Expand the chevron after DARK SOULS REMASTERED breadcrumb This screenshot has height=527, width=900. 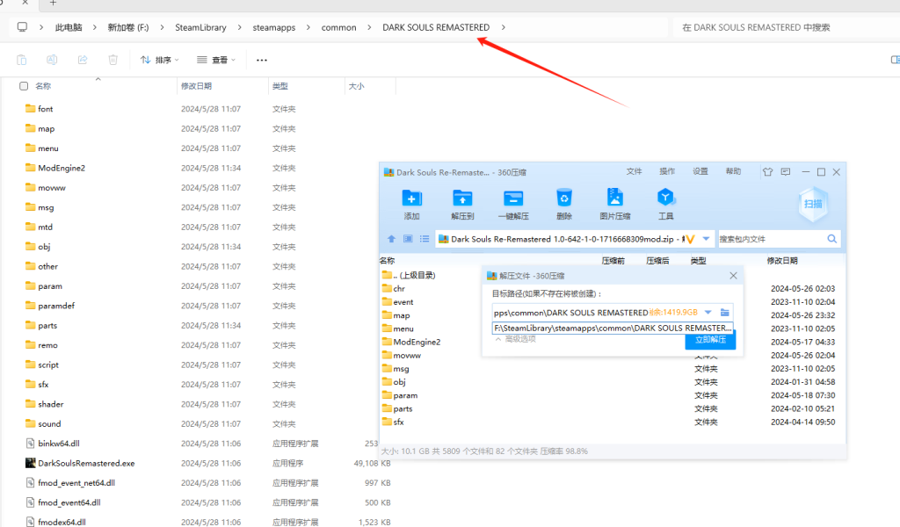coord(504,27)
